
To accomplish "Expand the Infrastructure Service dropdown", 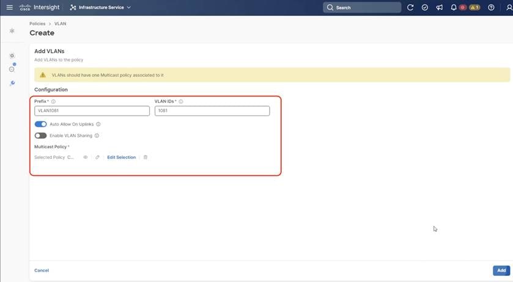I will tap(100, 7).
